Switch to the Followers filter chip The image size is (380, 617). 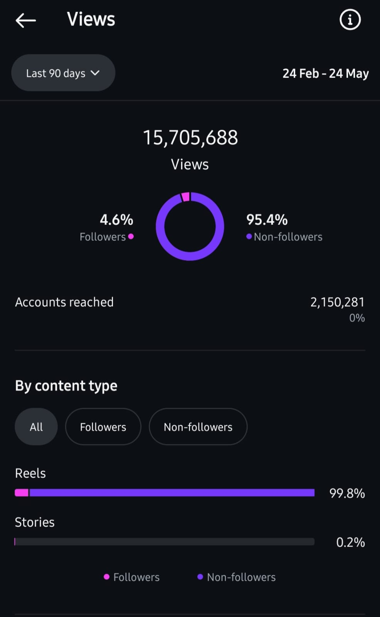click(103, 427)
